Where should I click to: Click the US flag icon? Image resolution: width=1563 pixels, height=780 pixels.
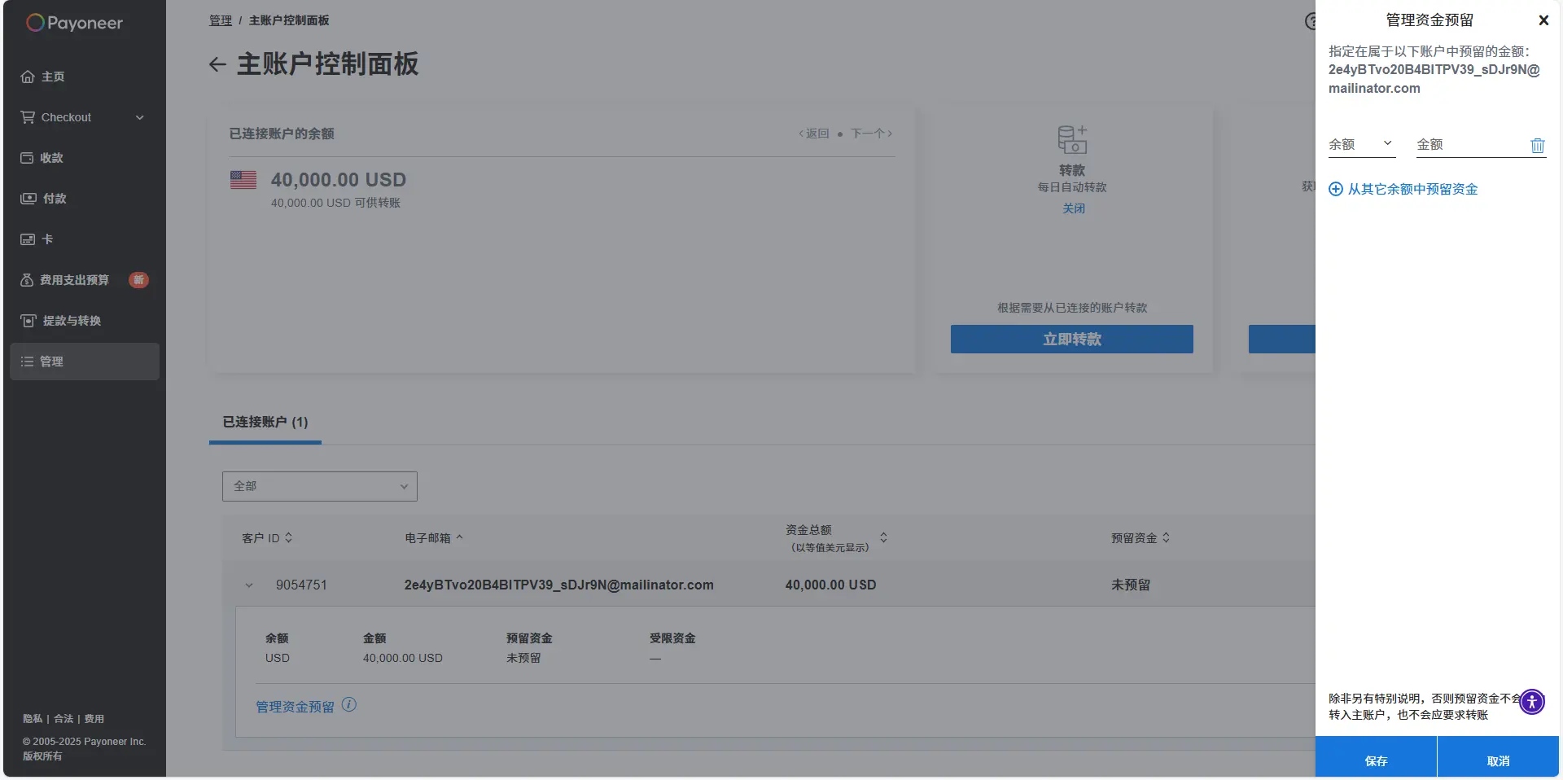pos(243,180)
